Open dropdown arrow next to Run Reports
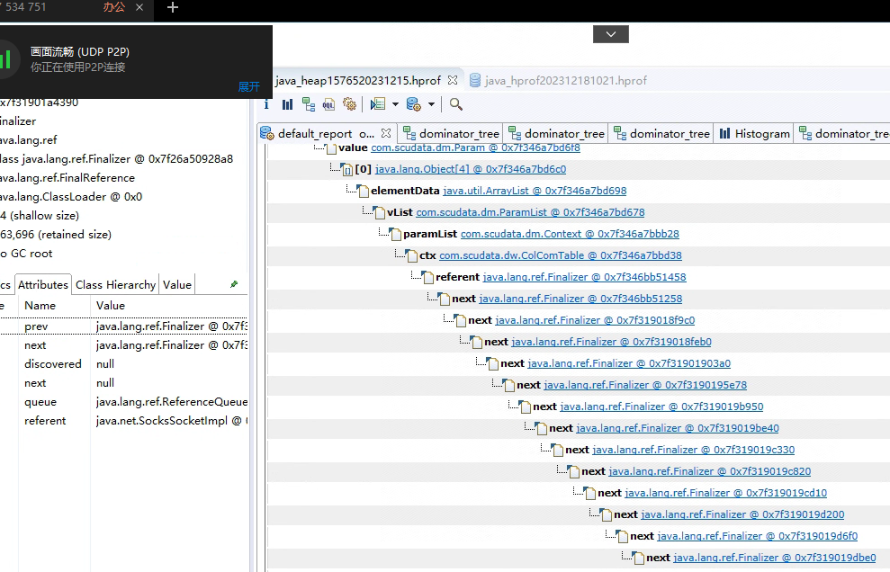 pos(394,105)
